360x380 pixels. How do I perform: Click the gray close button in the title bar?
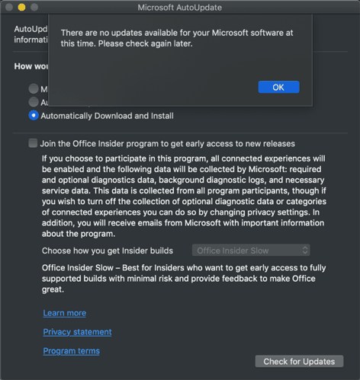(9, 7)
